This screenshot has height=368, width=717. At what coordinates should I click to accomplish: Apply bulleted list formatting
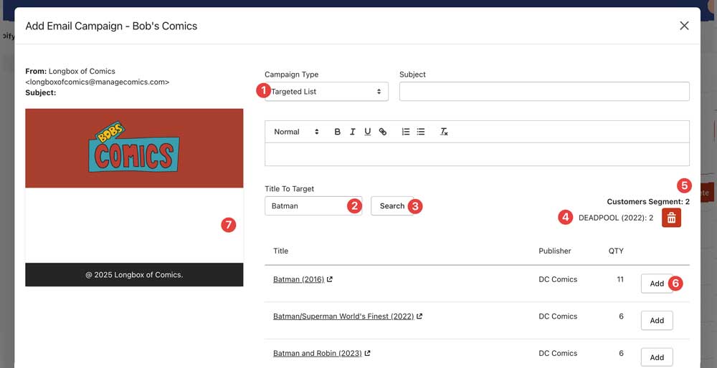pos(421,132)
